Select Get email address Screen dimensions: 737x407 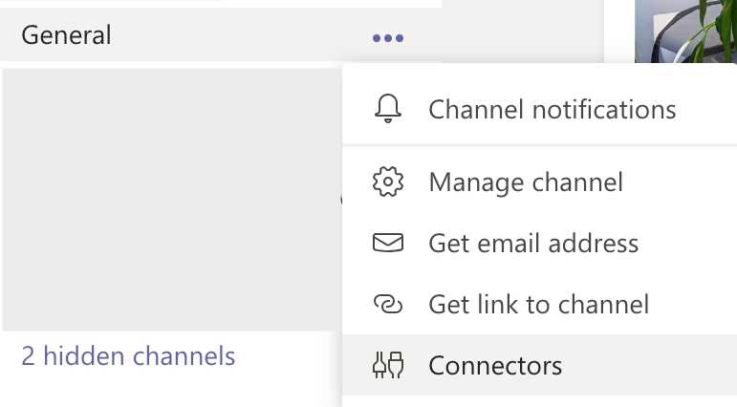(x=539, y=243)
